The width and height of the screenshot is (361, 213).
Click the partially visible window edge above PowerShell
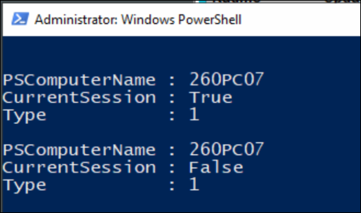pos(251,3)
